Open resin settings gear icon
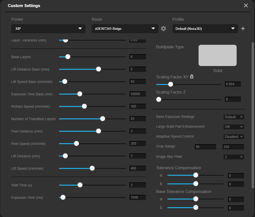Viewport: 255px width, 217px height. click(x=163, y=29)
